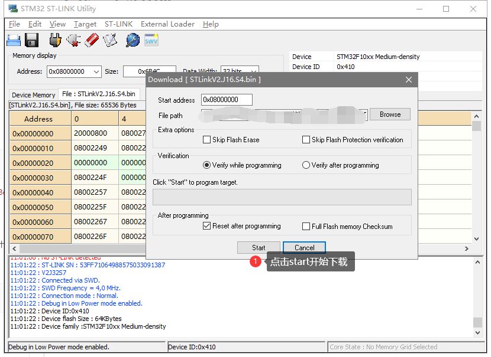Click log panel scroll down arrow
The image size is (491, 357).
click(x=477, y=333)
